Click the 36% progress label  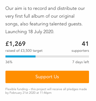[x=9, y=62]
